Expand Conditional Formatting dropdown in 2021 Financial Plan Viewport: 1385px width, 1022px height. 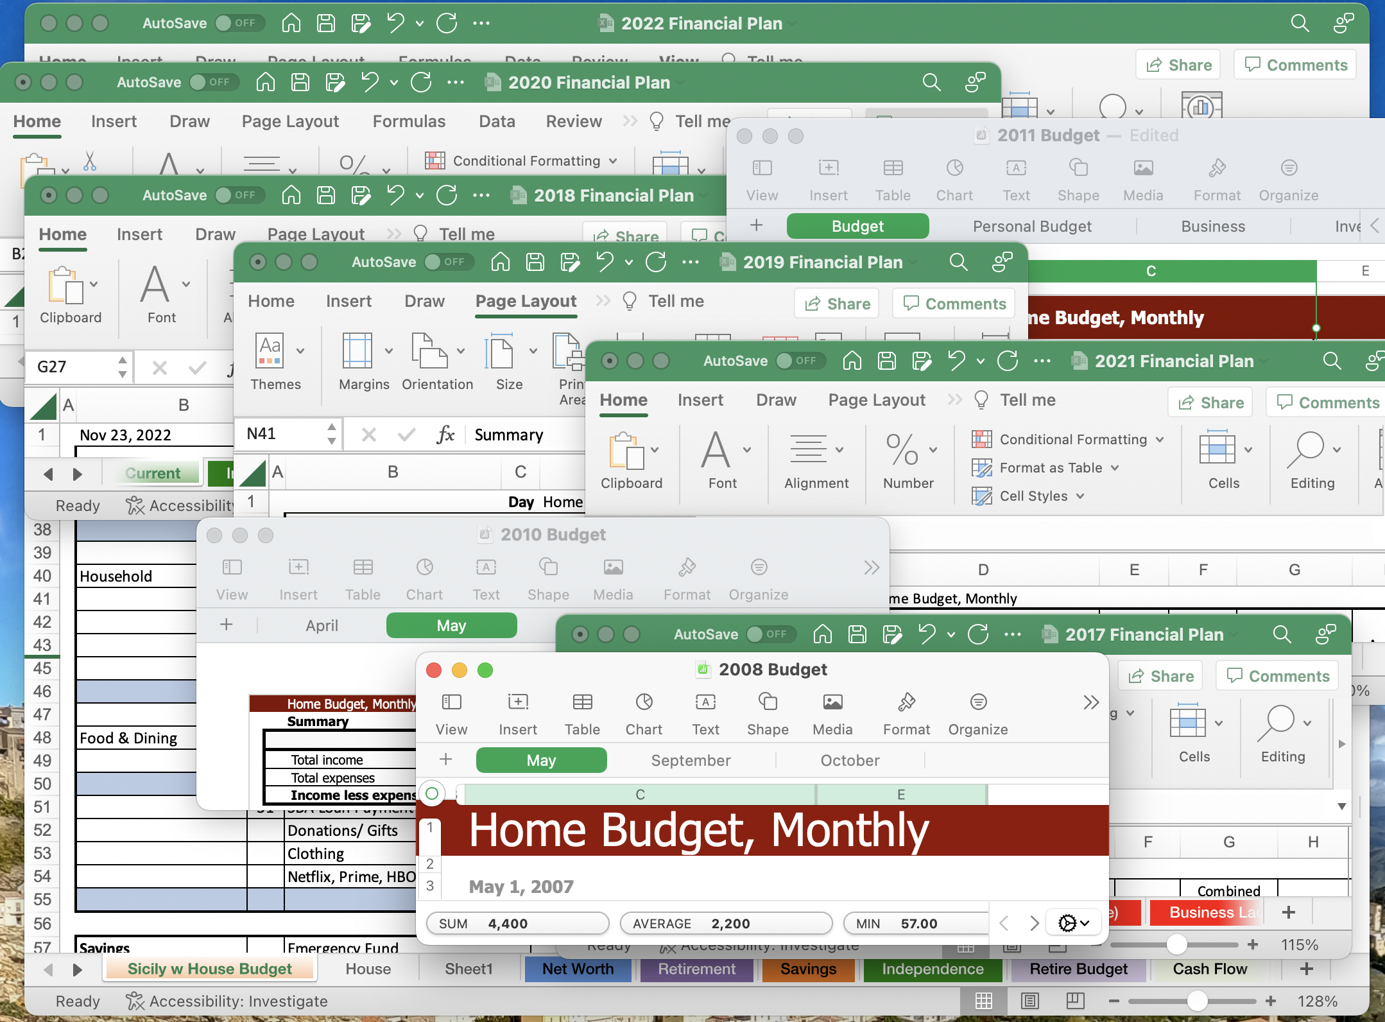1160,440
